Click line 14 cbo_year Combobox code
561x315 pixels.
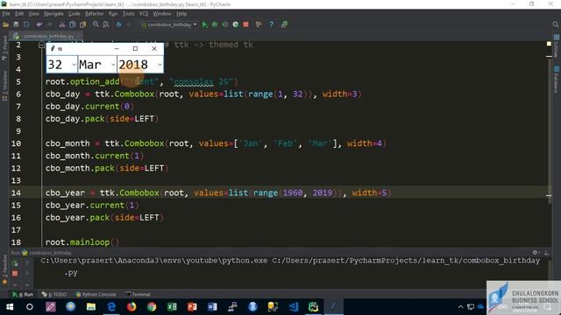pos(218,192)
